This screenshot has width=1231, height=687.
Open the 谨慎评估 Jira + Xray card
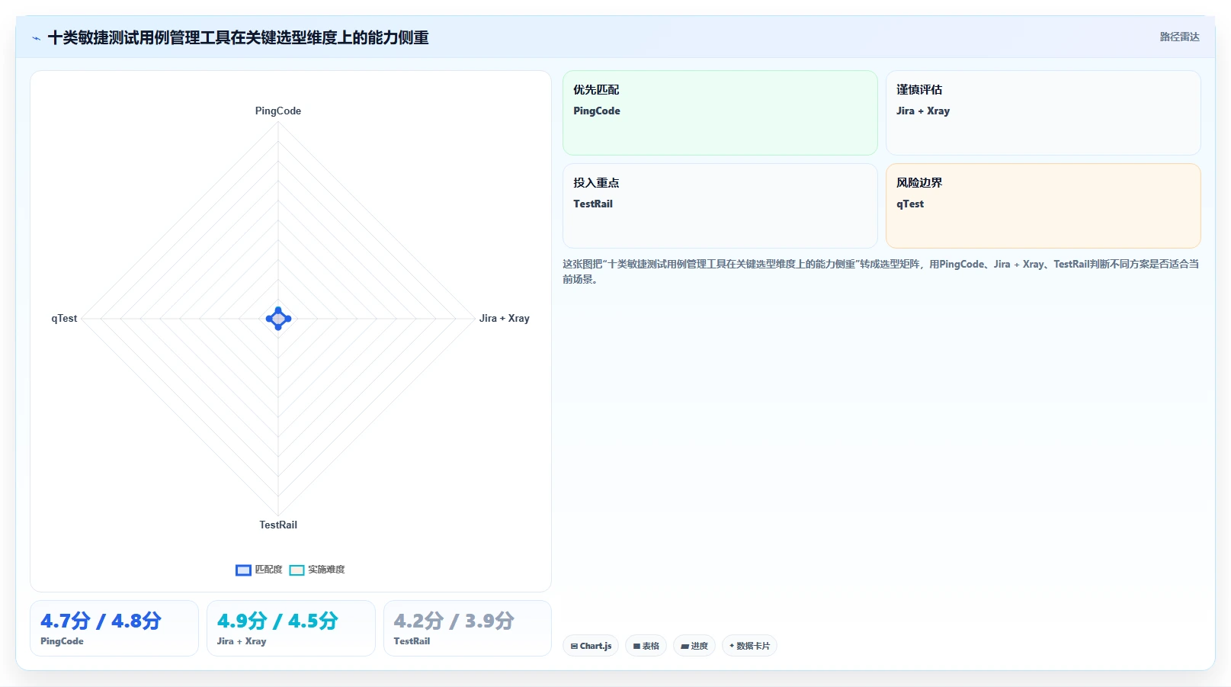coord(1043,113)
